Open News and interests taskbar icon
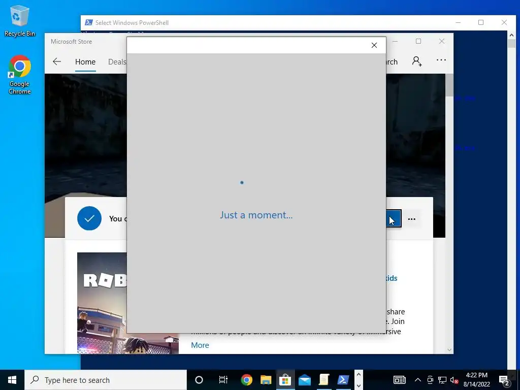The width and height of the screenshot is (520, 390). (x=399, y=380)
